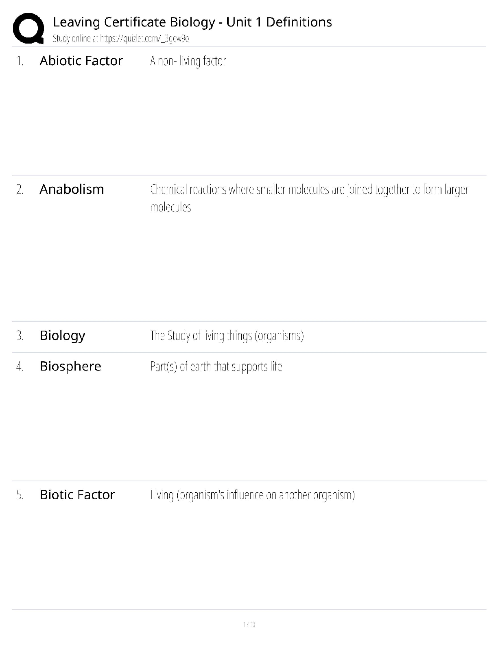Click the Anabolism chemical reactions definition
The image size is (498, 645).
coord(309,198)
